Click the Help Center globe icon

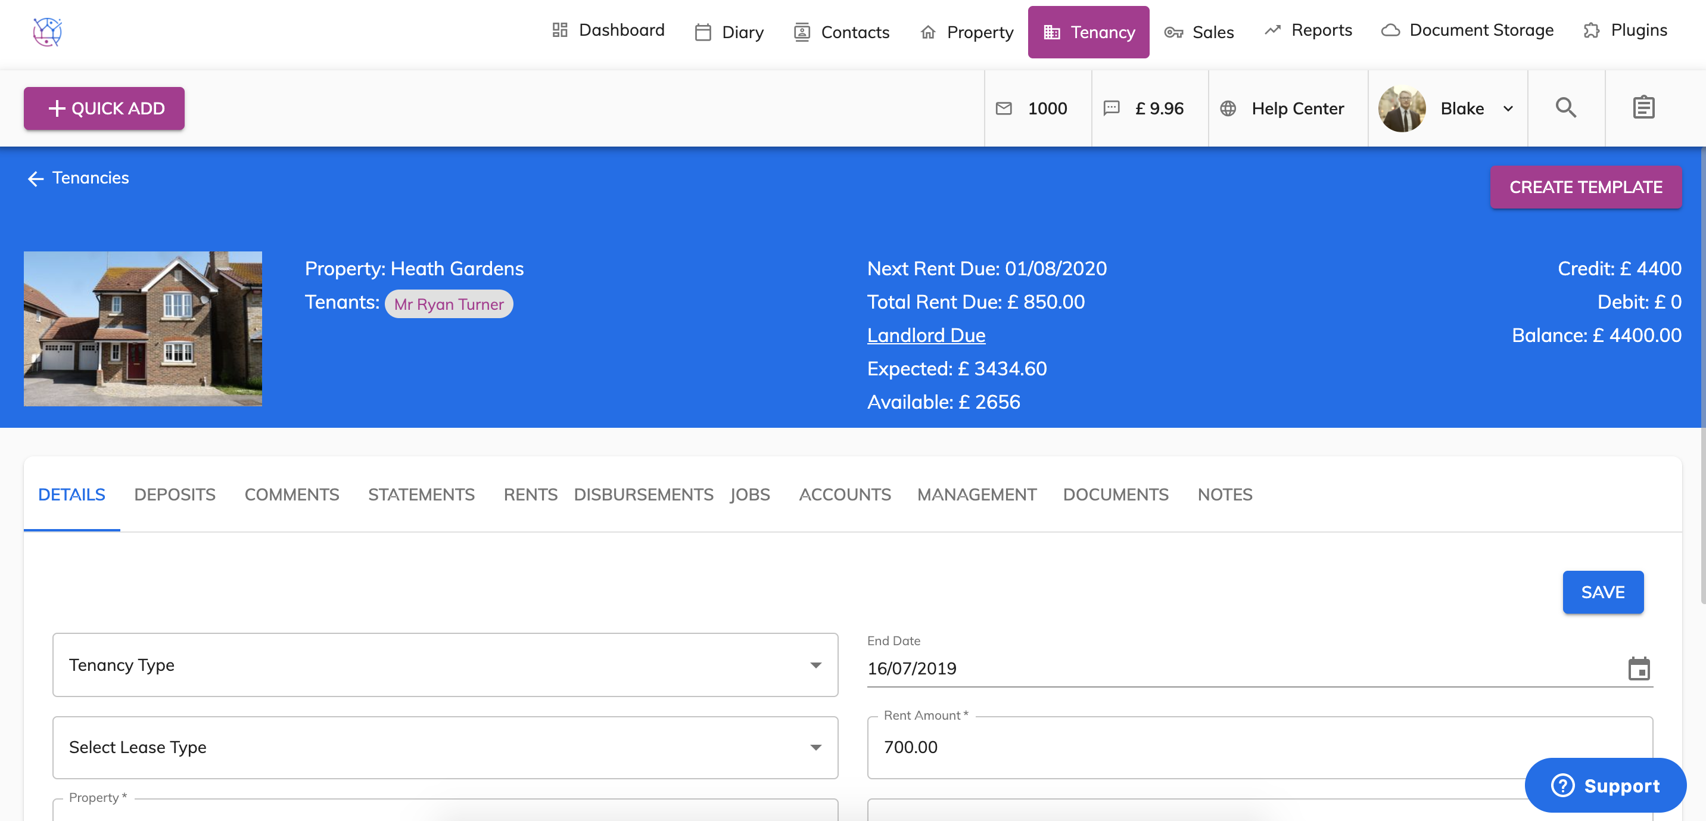tap(1227, 108)
